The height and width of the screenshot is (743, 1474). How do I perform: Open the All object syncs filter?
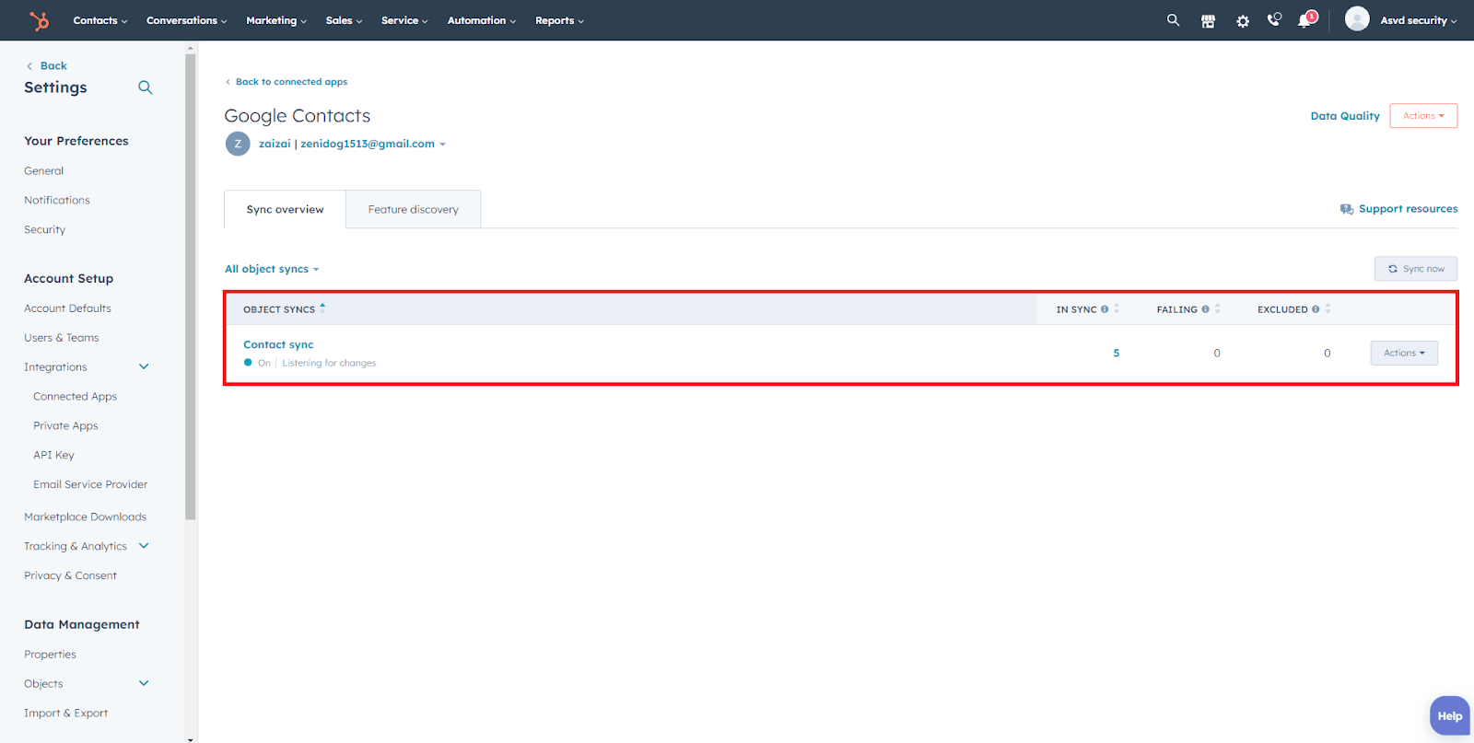pos(272,269)
